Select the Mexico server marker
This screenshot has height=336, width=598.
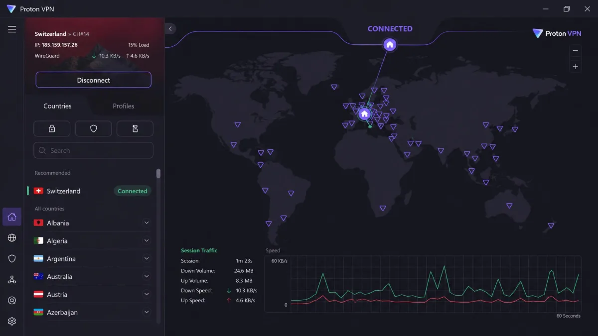click(x=234, y=145)
